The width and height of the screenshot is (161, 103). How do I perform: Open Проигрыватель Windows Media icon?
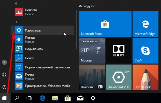coord(19,85)
